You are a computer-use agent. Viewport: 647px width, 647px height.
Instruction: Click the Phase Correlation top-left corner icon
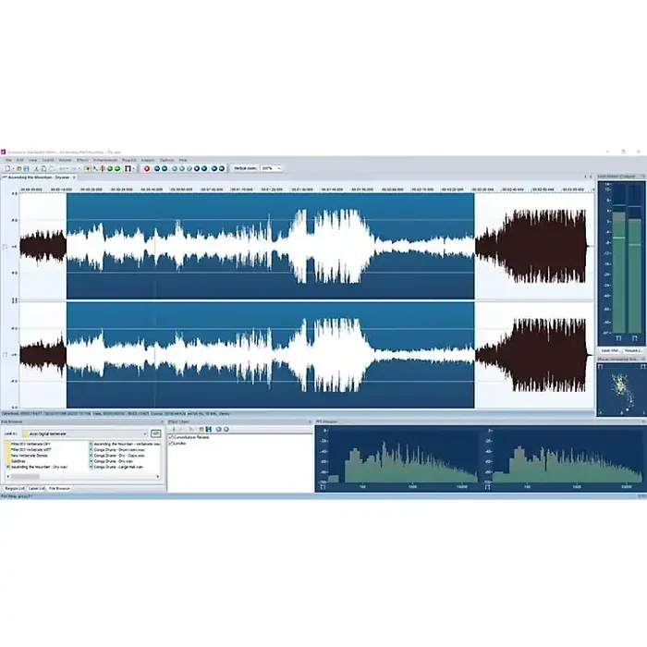[601, 366]
